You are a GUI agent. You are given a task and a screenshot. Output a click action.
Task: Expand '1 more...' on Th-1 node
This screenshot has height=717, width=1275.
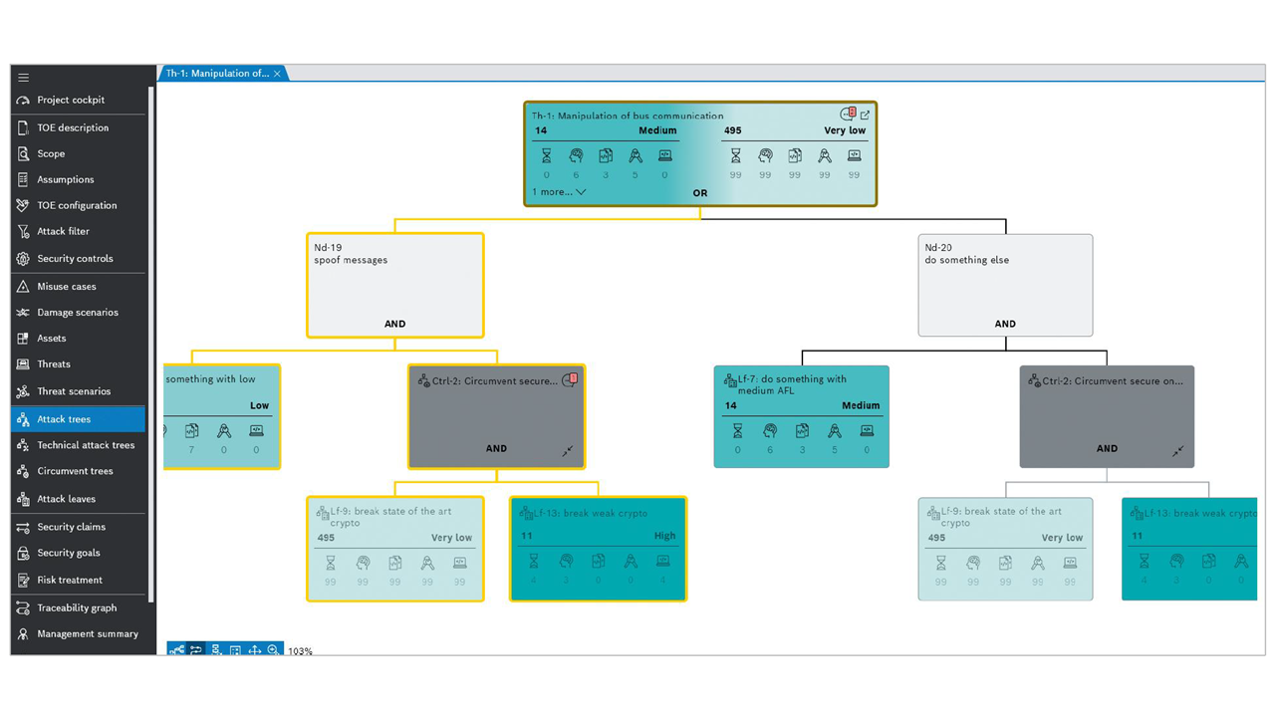pos(558,192)
